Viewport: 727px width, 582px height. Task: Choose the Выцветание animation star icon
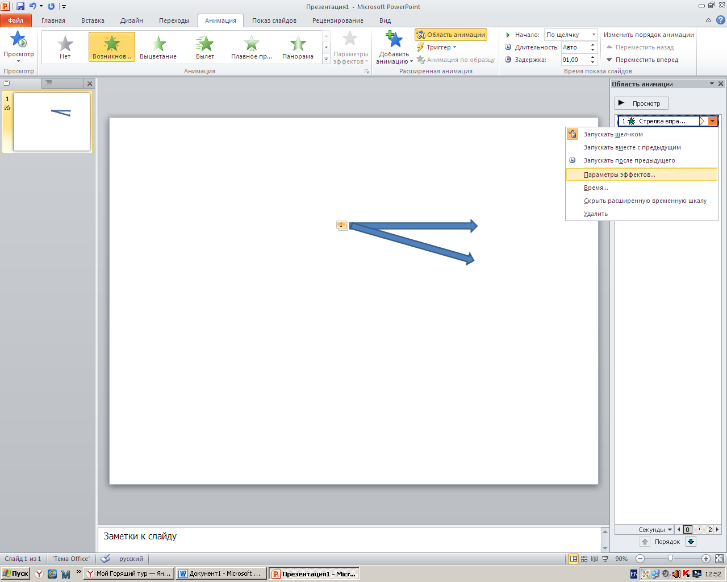(158, 43)
